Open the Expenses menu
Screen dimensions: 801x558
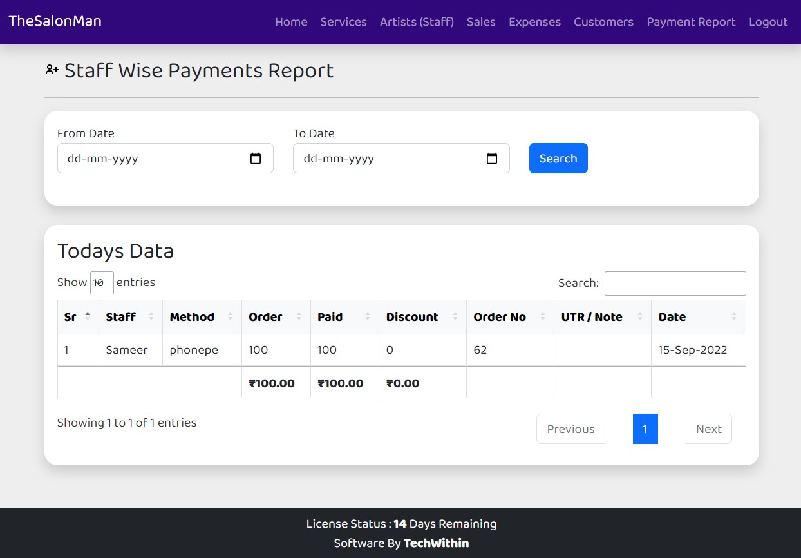tap(534, 22)
